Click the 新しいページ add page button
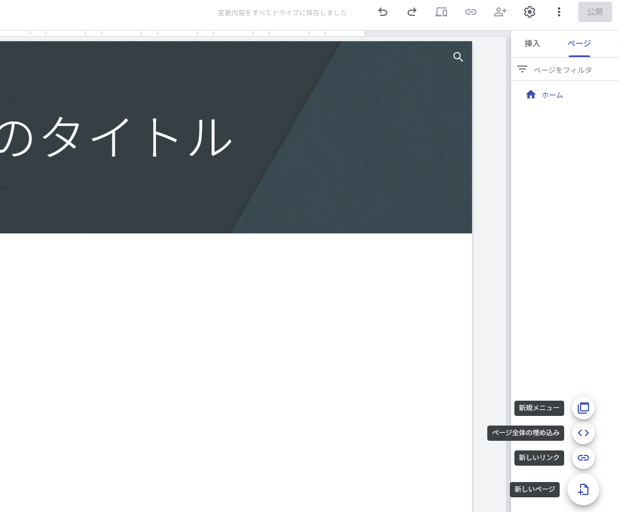Image resolution: width=619 pixels, height=512 pixels. (583, 489)
